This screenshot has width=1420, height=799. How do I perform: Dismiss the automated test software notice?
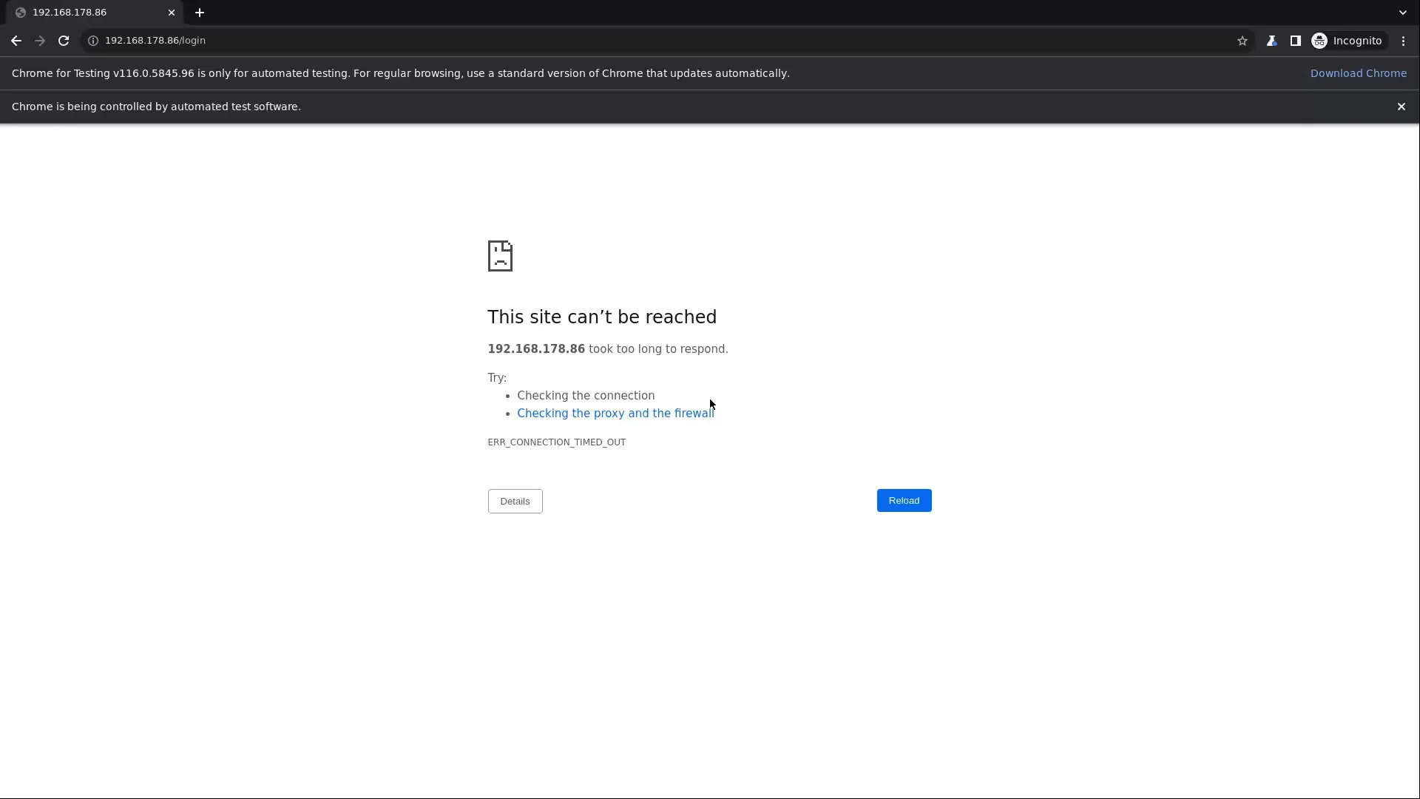click(x=1402, y=107)
